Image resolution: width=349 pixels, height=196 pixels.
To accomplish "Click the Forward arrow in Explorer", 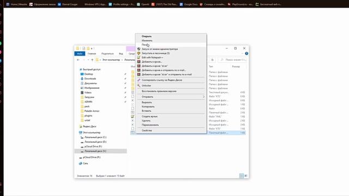I will click(x=83, y=60).
